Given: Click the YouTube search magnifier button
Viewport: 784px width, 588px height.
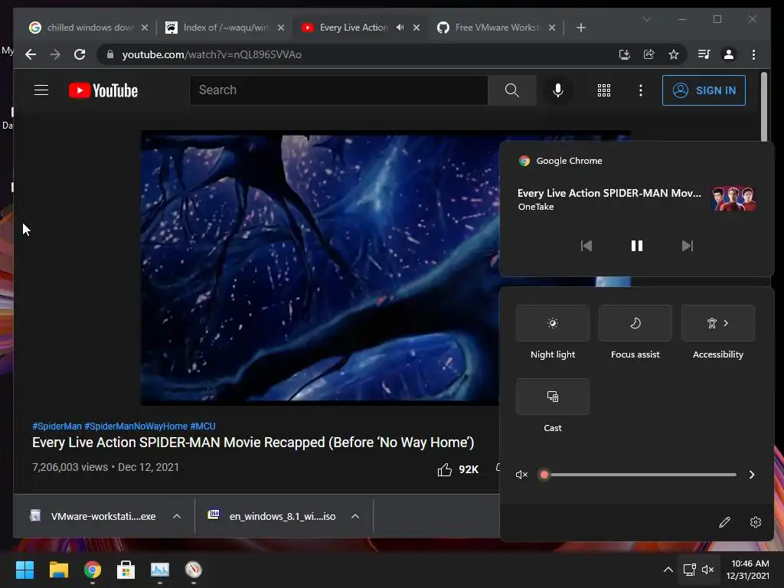Looking at the screenshot, I should 511,90.
